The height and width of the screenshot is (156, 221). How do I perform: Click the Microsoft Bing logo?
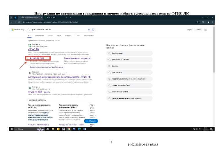(x=18, y=30)
